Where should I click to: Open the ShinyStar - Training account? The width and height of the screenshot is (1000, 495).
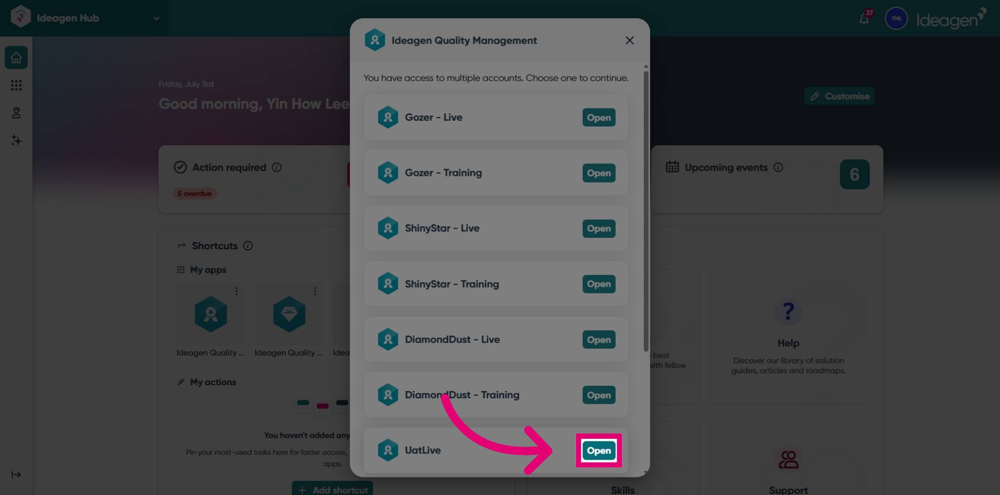pos(598,284)
